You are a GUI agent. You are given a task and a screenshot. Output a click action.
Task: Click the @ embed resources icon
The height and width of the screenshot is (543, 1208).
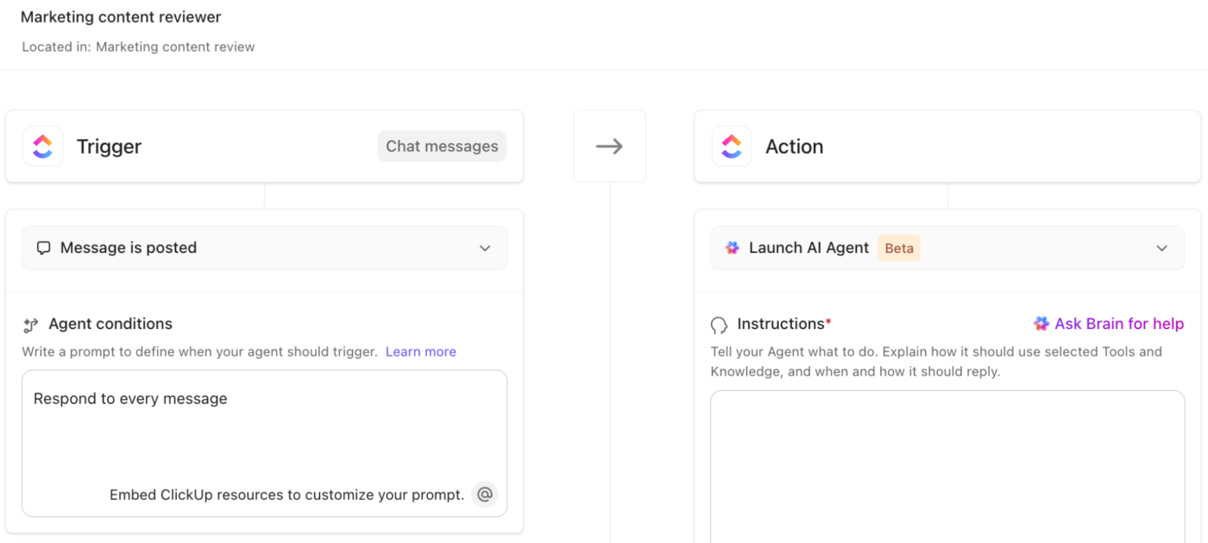coord(485,495)
